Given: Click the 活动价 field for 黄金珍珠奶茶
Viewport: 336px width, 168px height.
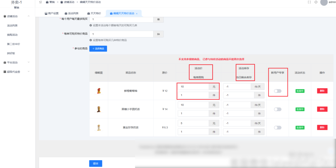Looking at the screenshot, I should coord(193,124).
